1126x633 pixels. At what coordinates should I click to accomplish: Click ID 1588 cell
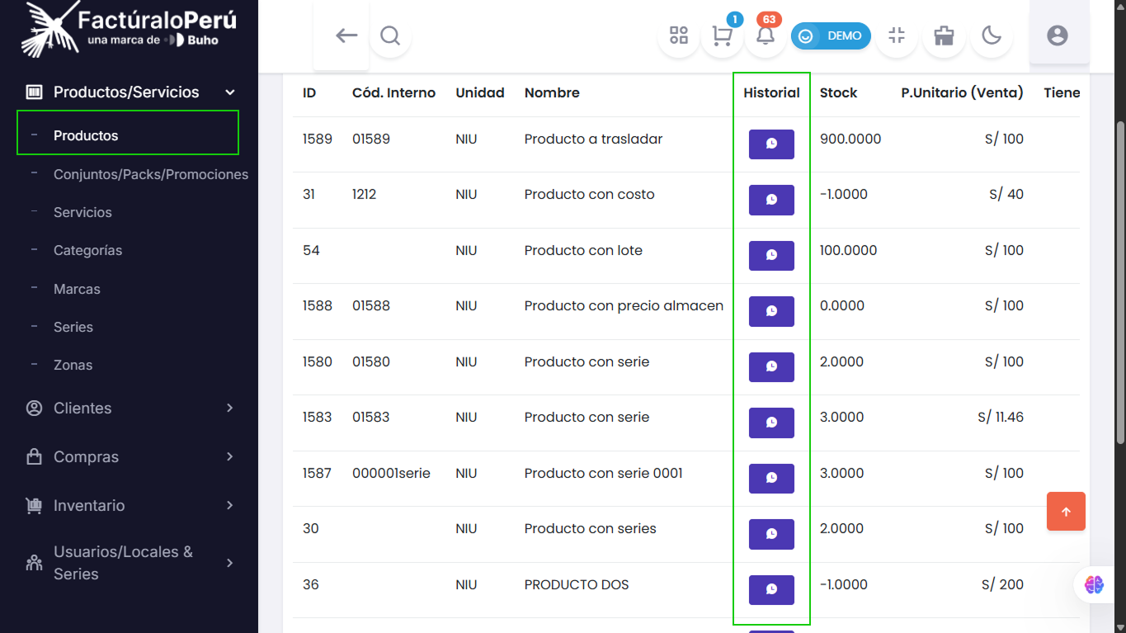(x=318, y=305)
